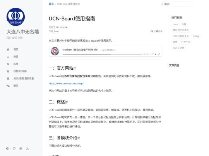Click the # anchor after 官方网站
Image resolution: width=209 pixels, height=156 pixels.
point(75,69)
